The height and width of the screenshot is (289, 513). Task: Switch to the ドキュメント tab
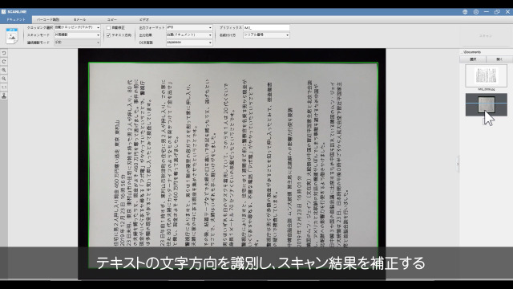coord(16,19)
